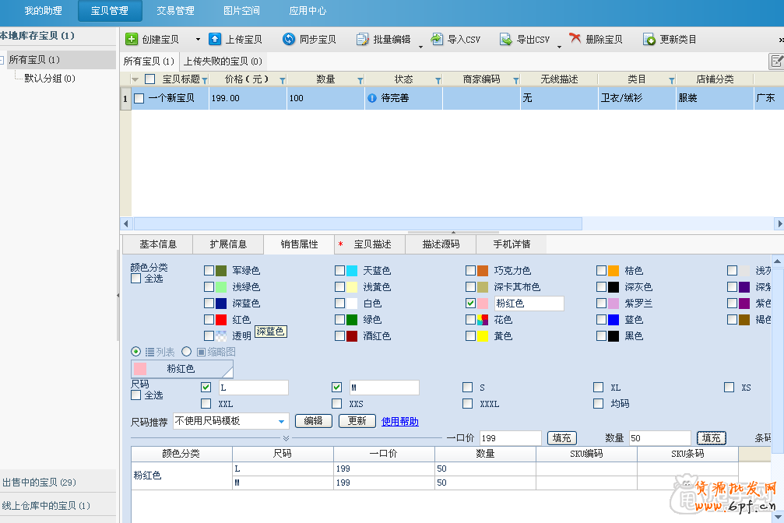The height and width of the screenshot is (523, 784).
Task: Switch to the 宝贝描述 tab
Action: click(372, 244)
